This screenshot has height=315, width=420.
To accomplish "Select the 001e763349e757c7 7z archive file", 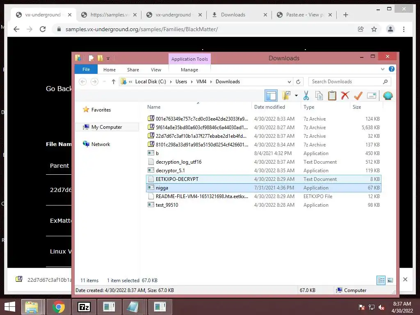I will tap(264, 119).
